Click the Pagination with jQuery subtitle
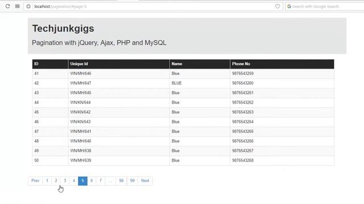 tap(99, 43)
